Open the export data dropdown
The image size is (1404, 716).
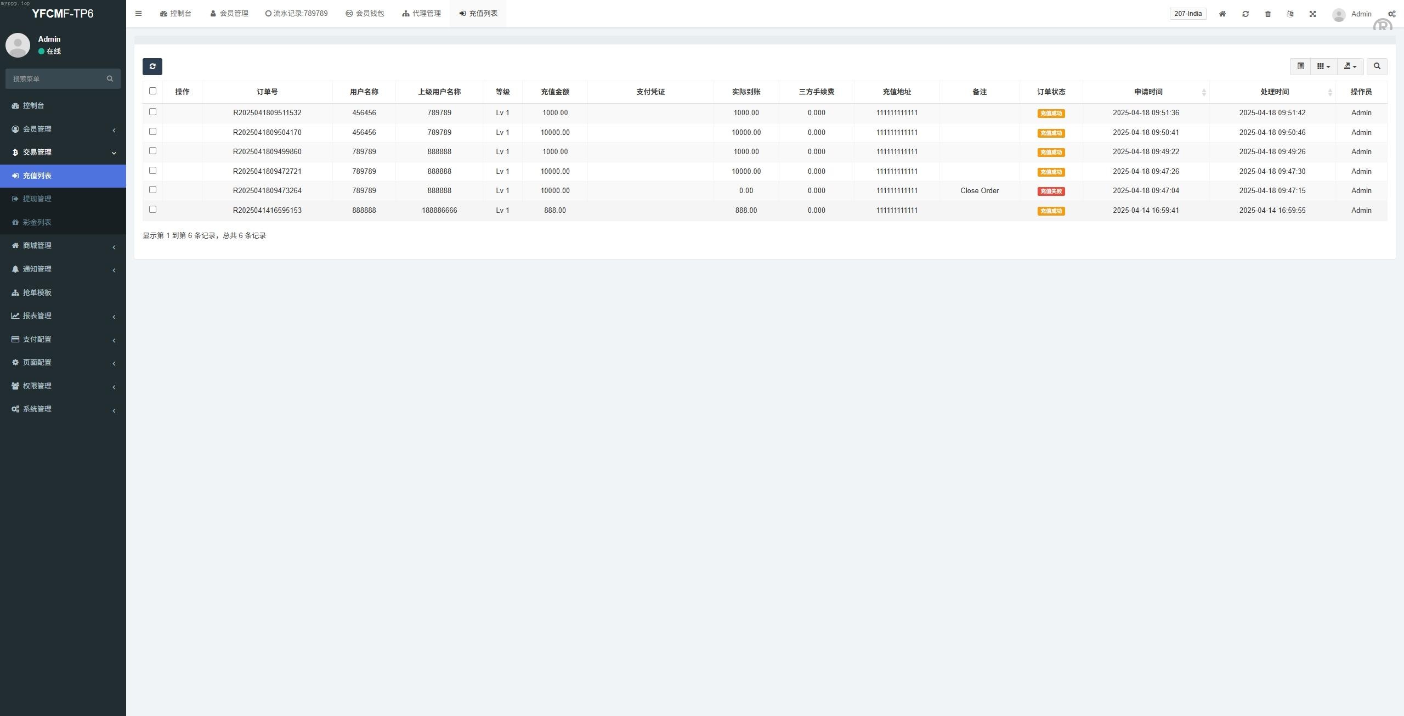[1350, 66]
